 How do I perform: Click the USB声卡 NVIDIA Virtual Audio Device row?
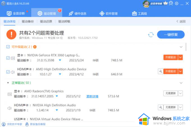(49, 119)
